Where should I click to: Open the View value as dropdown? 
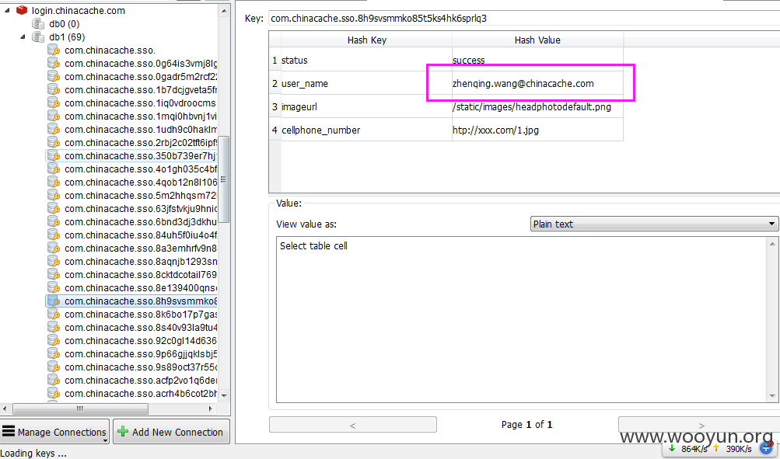(x=654, y=224)
